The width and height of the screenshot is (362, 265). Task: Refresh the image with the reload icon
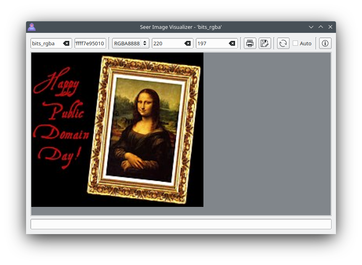(x=283, y=43)
